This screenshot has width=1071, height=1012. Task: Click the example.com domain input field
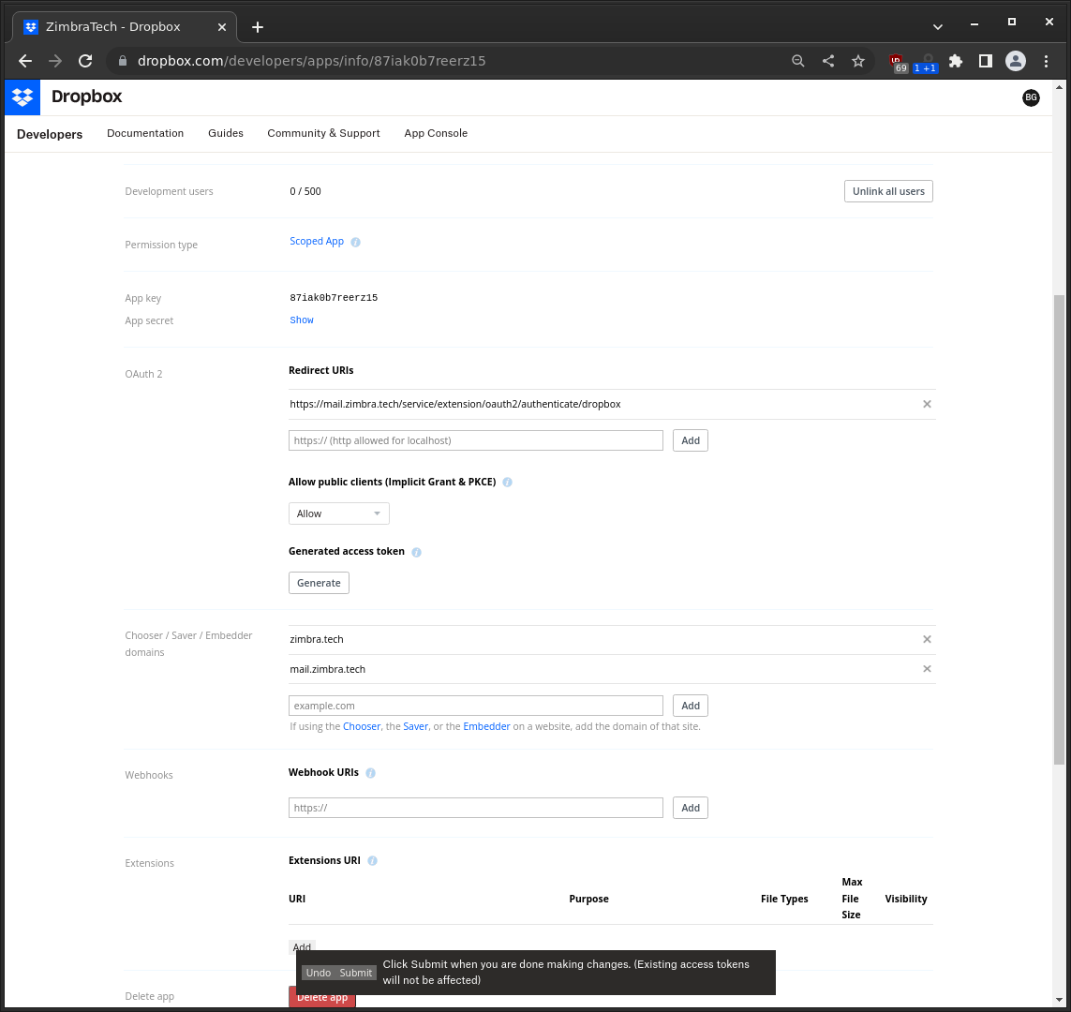(475, 706)
